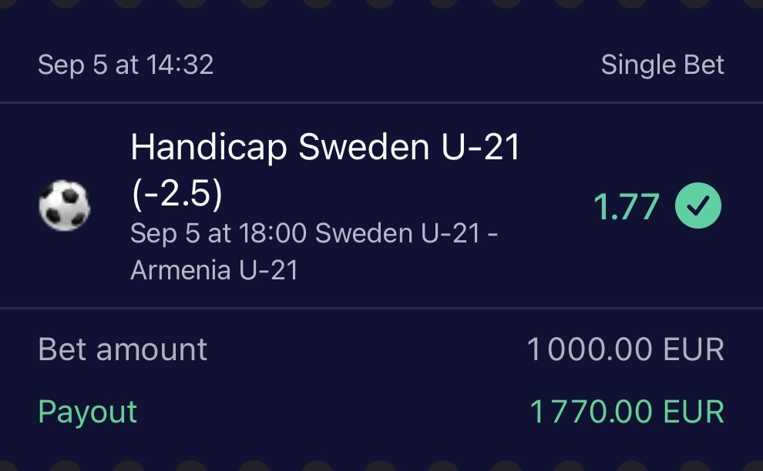This screenshot has width=763, height=471.
Task: Click the (-2.5) handicap value
Action: [176, 195]
